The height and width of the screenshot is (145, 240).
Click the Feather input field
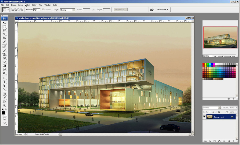[x=37, y=10]
